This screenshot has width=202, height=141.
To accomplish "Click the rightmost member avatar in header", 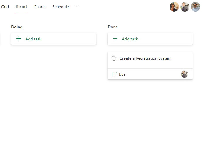I will tap(196, 7).
